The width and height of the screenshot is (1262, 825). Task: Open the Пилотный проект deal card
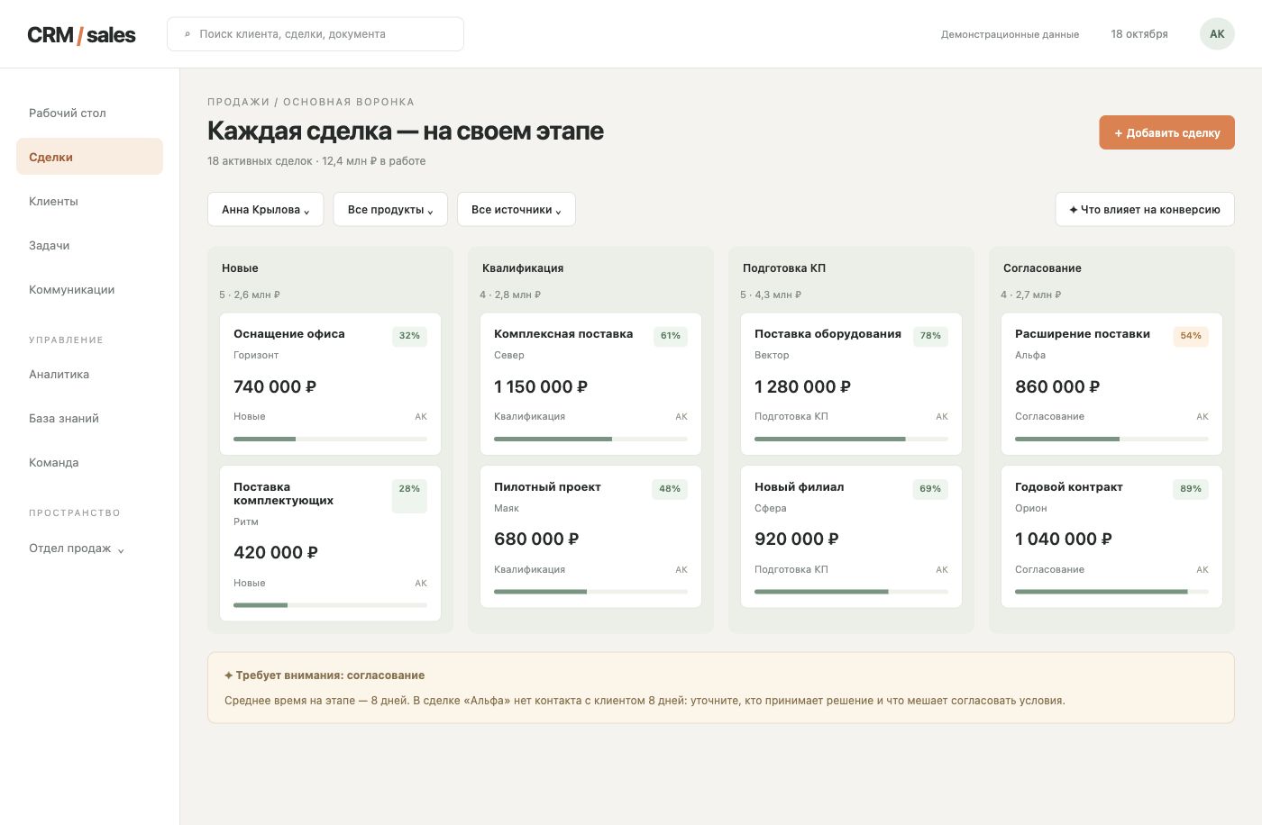(x=590, y=537)
